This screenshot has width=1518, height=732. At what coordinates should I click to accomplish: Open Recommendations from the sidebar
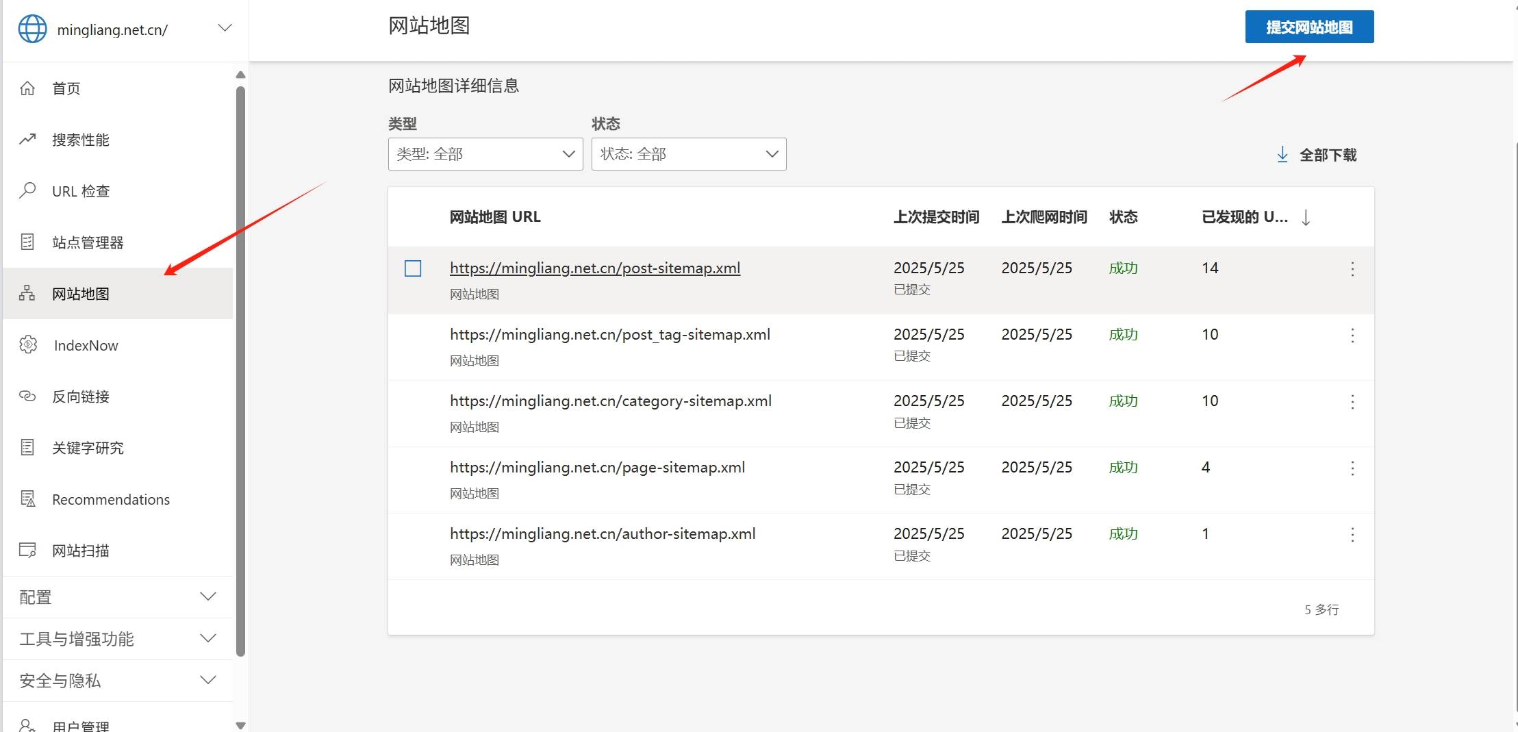pyautogui.click(x=111, y=499)
